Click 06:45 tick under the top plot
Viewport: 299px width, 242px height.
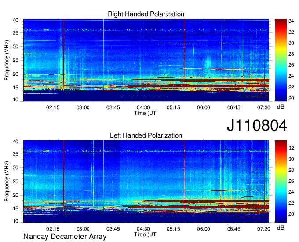pos(233,107)
